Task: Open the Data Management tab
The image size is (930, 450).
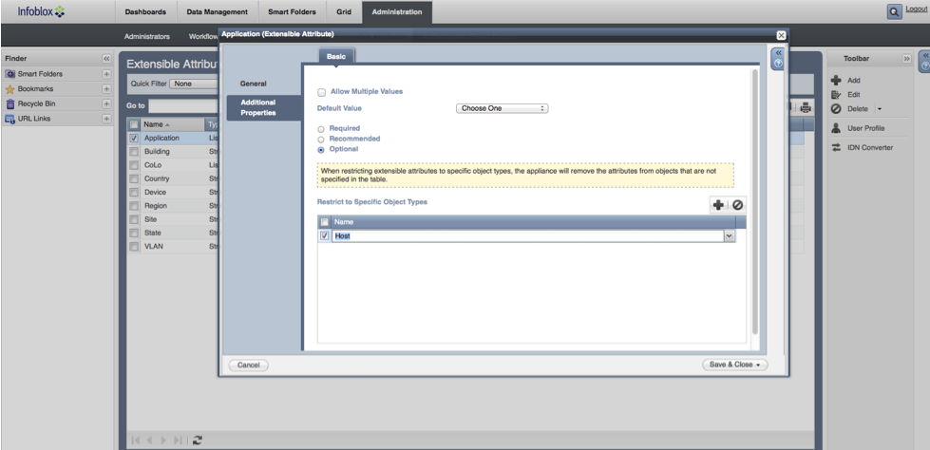Action: pos(218,11)
